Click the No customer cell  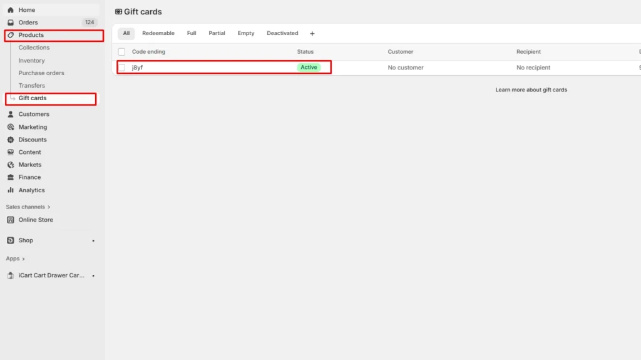(406, 68)
